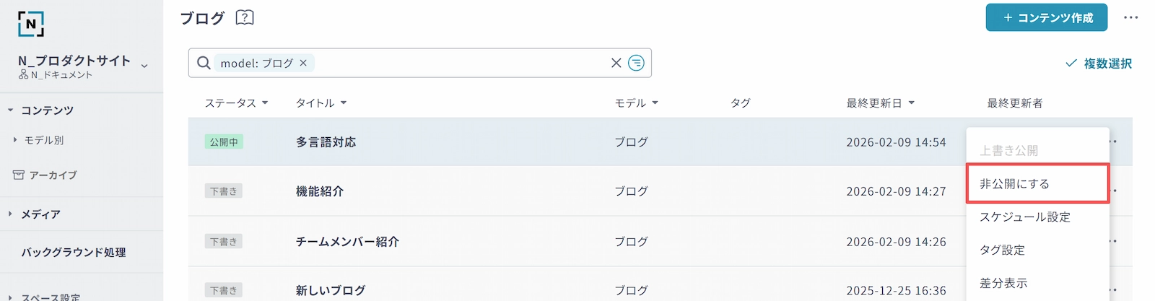Click the N logo icon in sidebar
The height and width of the screenshot is (301, 1155).
pyautogui.click(x=31, y=24)
